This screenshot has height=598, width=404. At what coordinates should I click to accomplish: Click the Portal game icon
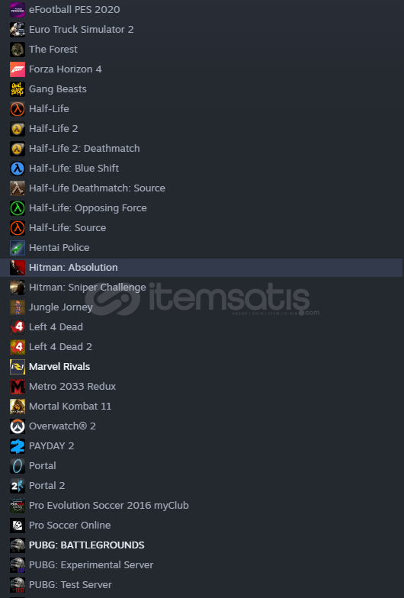[x=18, y=466]
